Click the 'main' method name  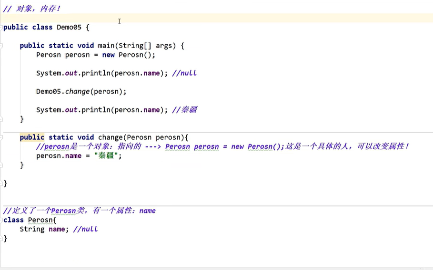click(x=106, y=46)
